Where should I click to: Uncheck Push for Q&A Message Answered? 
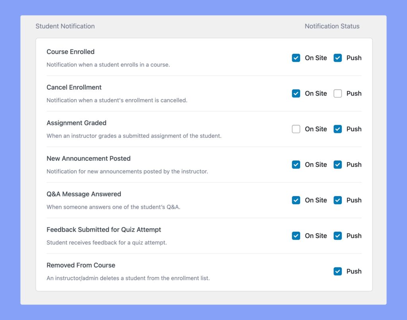point(337,200)
